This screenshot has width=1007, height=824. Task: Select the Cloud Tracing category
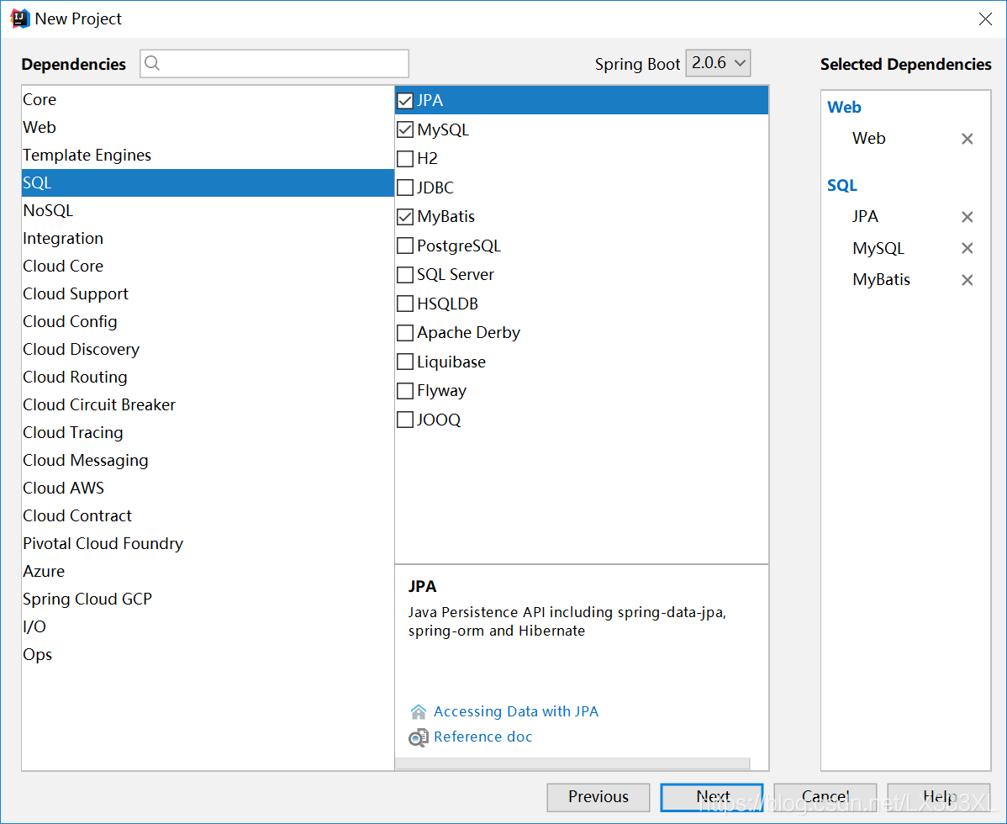(208, 432)
